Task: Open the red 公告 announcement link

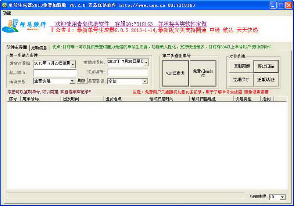Action: (x=154, y=30)
